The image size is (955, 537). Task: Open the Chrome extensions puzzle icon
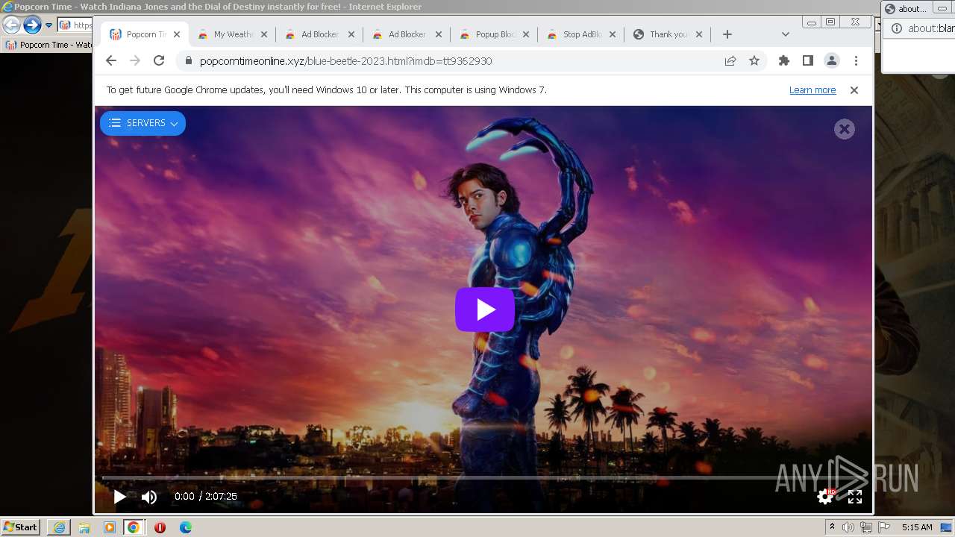tap(784, 61)
